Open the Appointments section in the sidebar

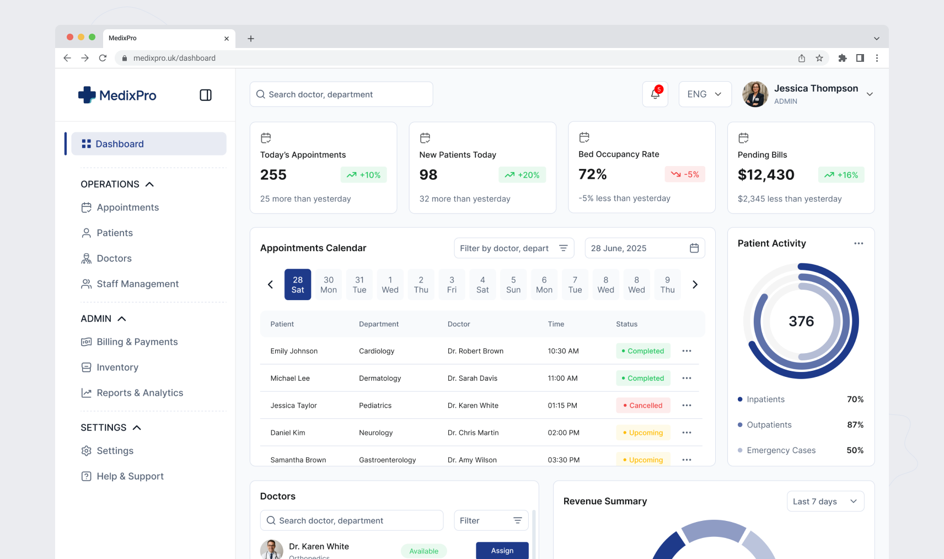tap(127, 207)
